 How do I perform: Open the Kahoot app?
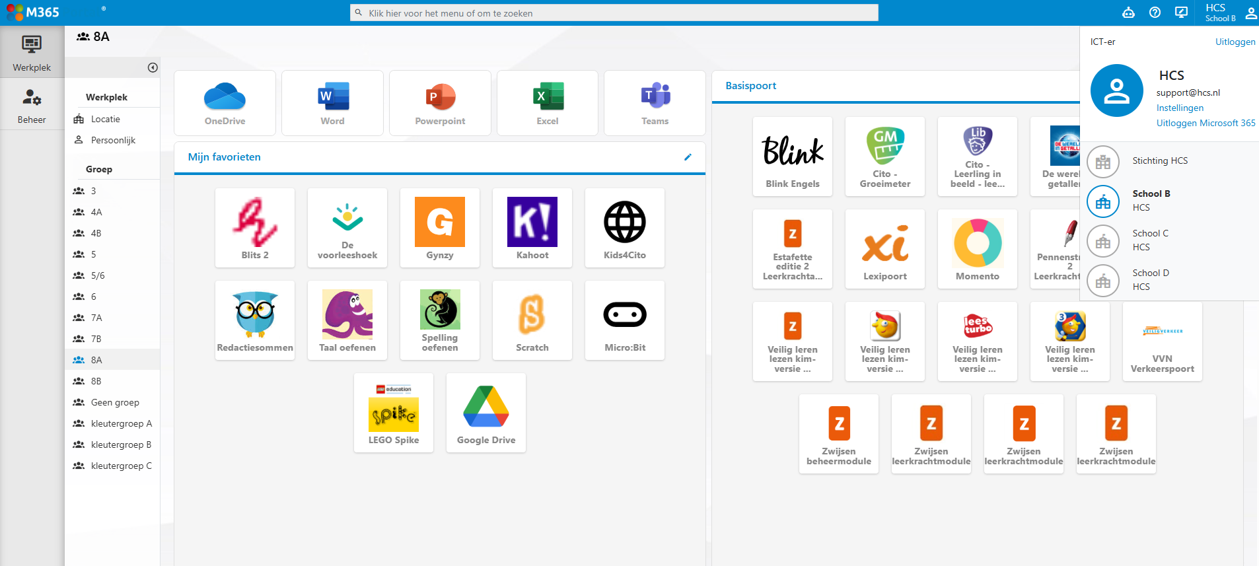(x=532, y=228)
